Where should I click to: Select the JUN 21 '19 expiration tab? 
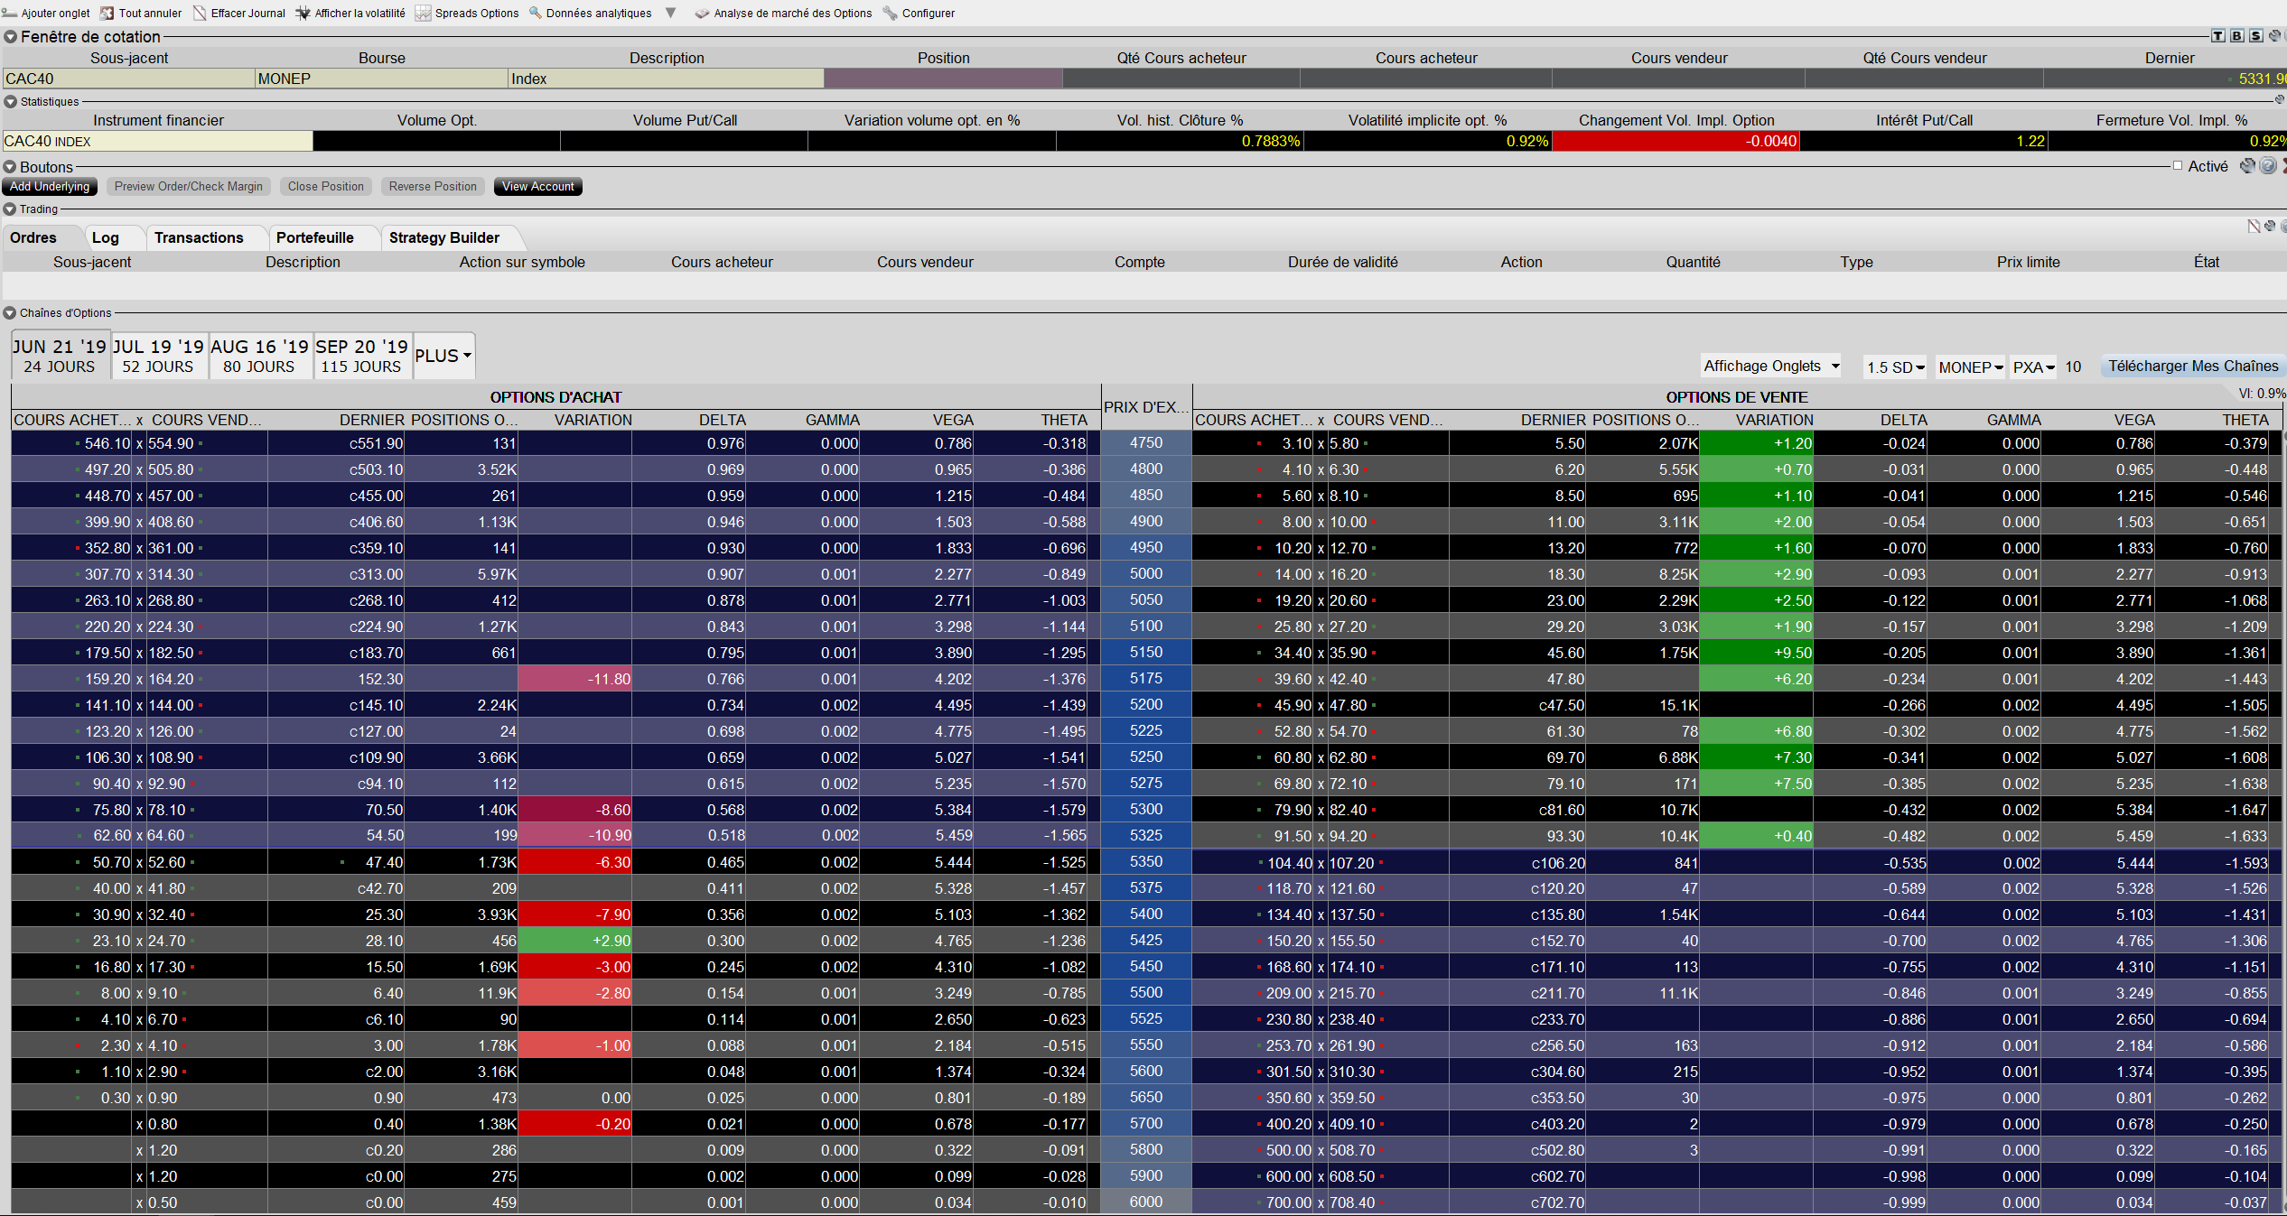tap(60, 356)
